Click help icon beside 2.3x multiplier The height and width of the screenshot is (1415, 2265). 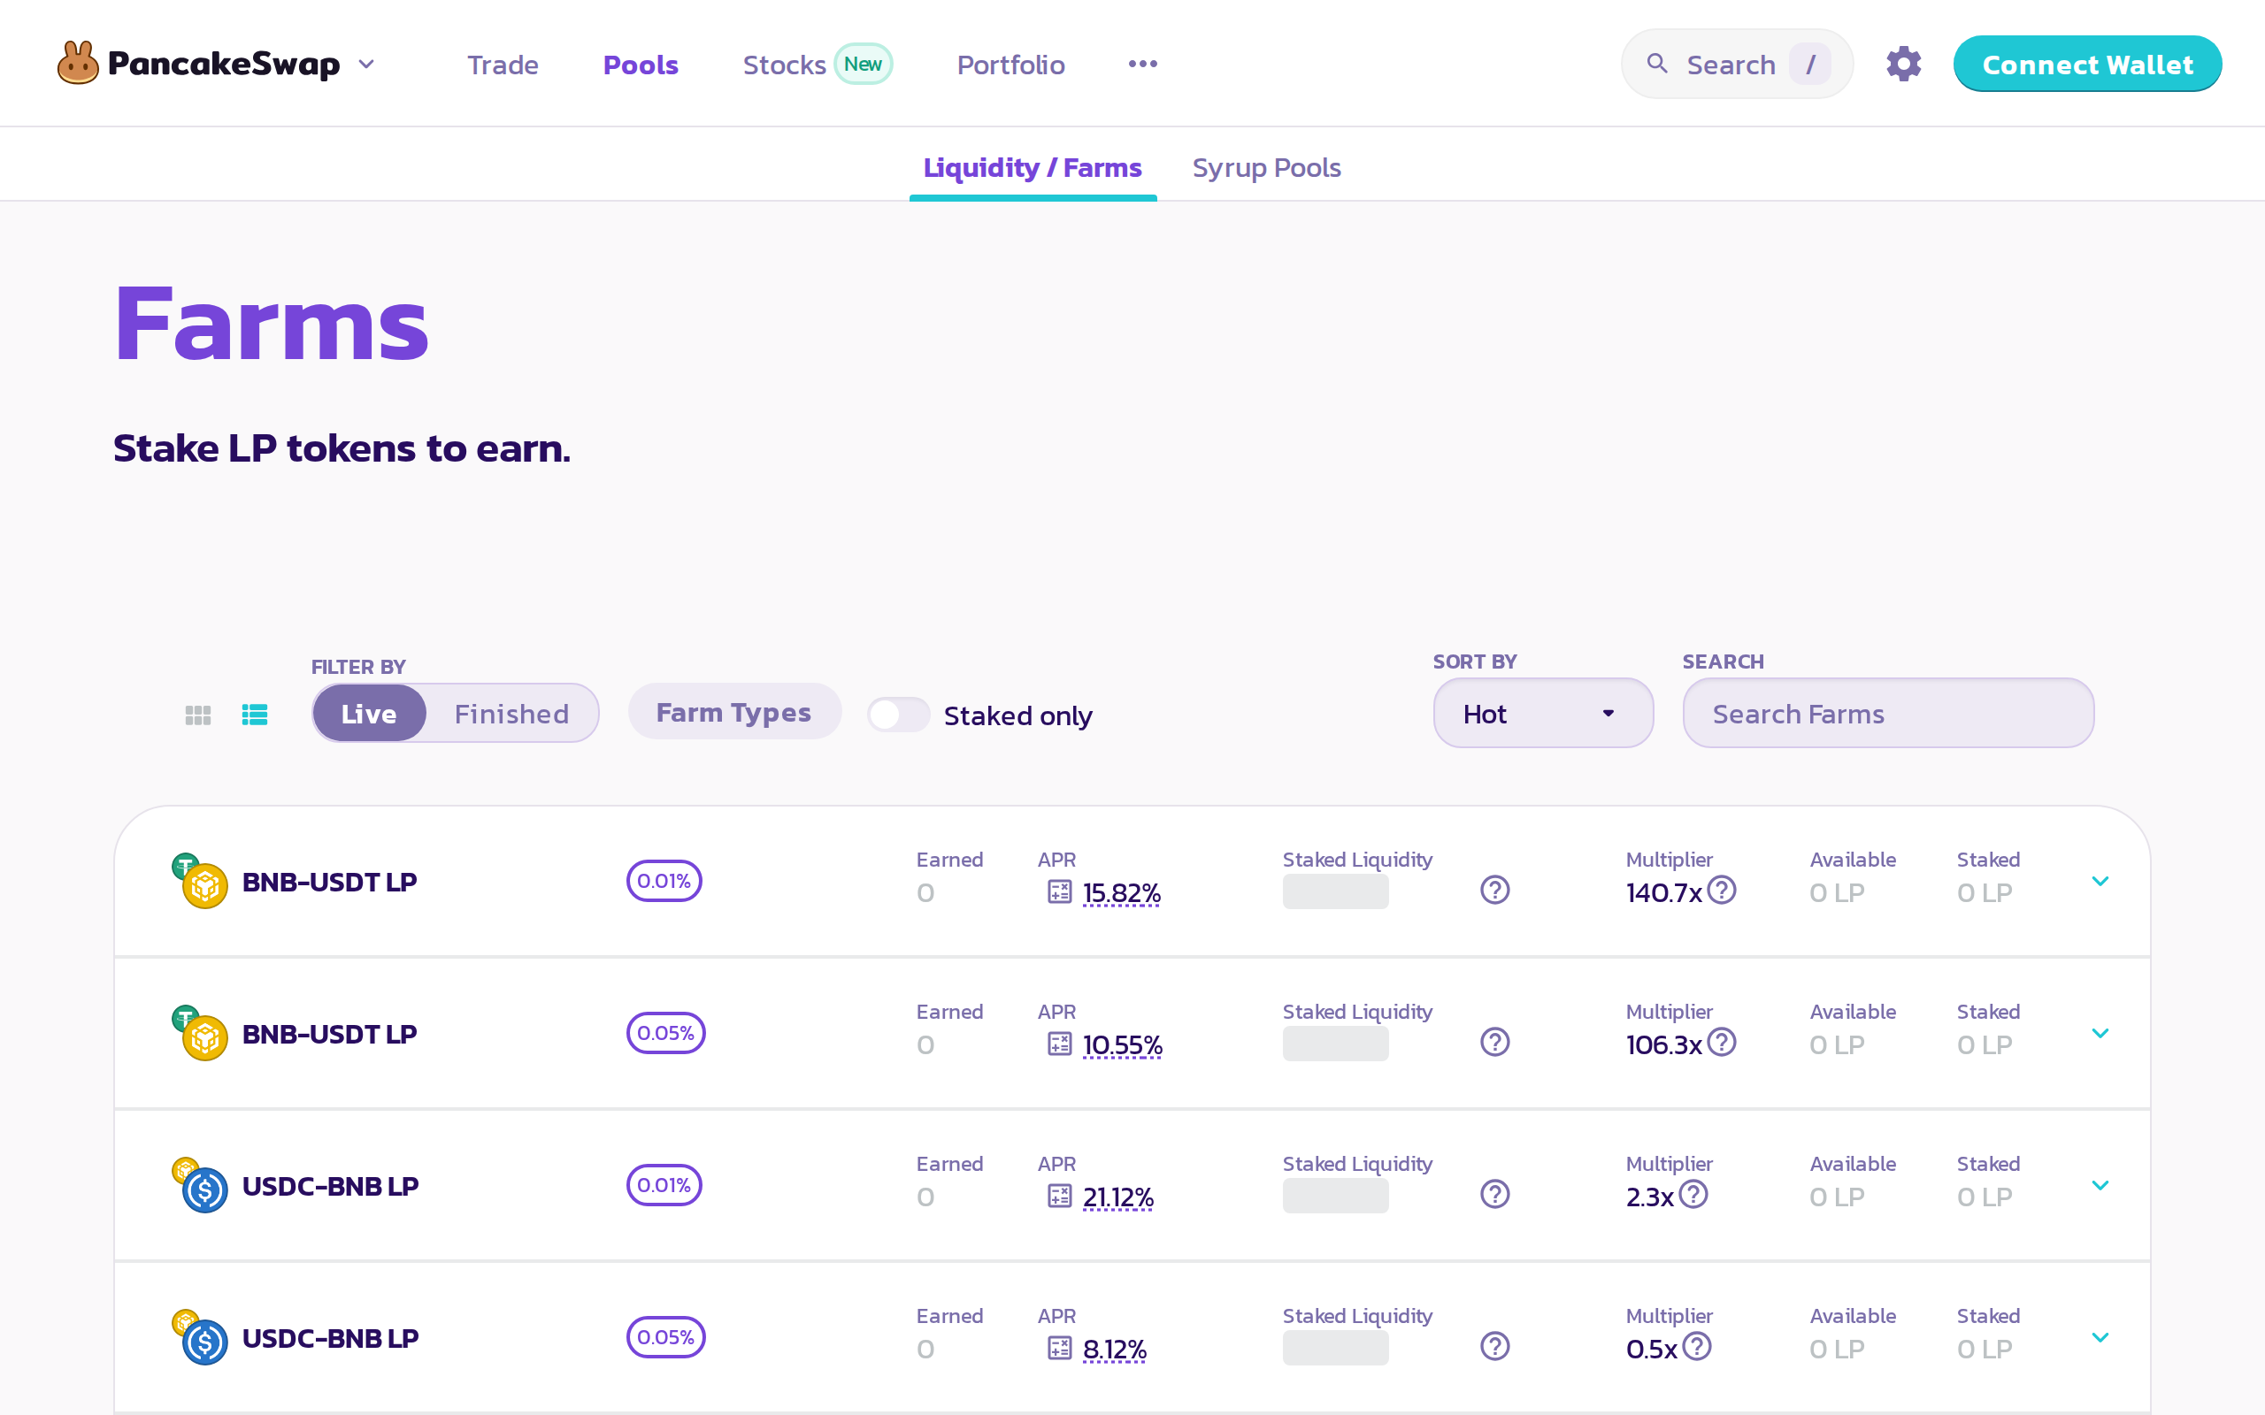click(1693, 1194)
